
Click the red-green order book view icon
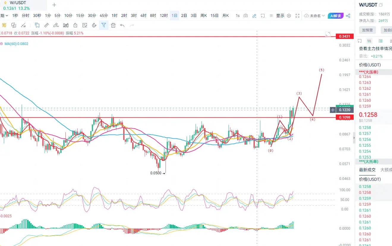(369, 41)
